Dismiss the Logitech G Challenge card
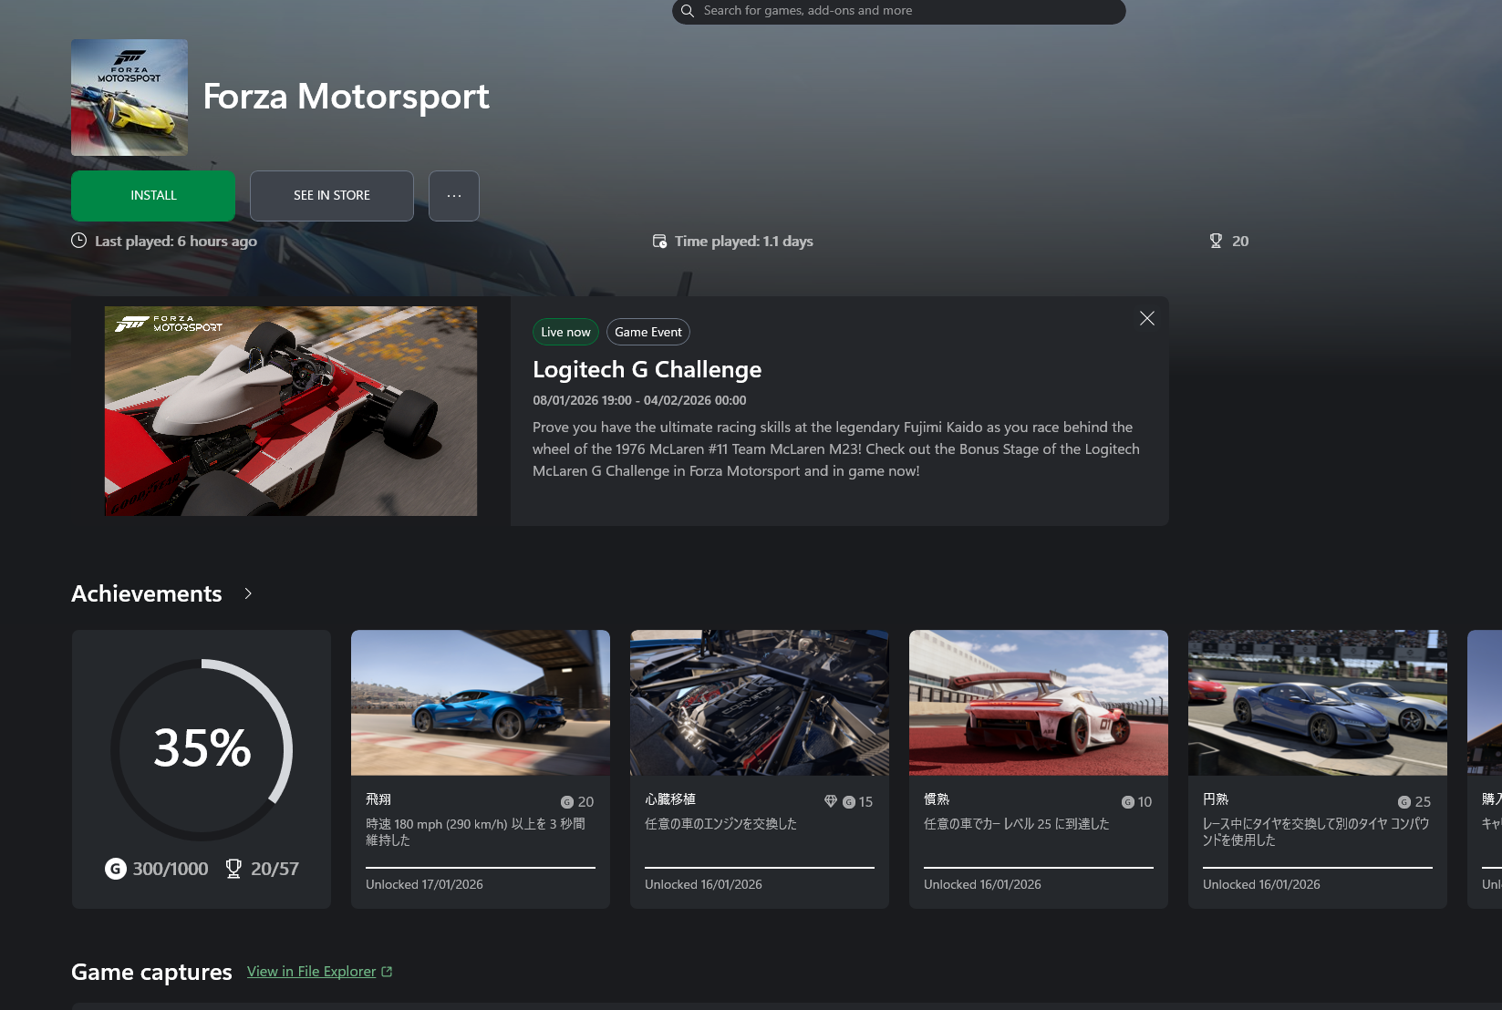The height and width of the screenshot is (1010, 1502). pos(1147,318)
